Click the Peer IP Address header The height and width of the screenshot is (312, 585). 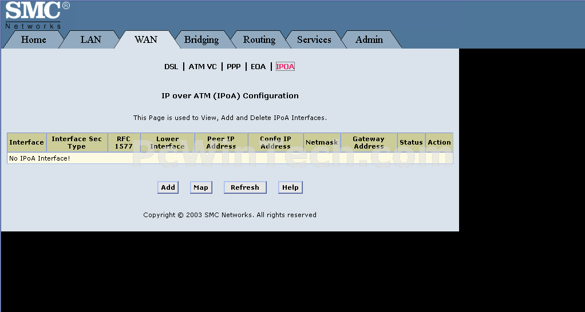[x=222, y=142]
